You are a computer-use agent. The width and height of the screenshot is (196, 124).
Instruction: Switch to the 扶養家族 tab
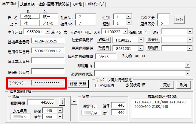(27, 4)
